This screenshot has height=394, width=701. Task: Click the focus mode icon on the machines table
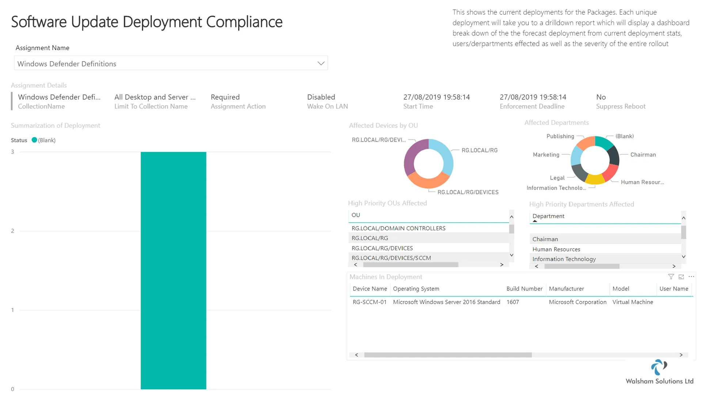[x=681, y=277]
